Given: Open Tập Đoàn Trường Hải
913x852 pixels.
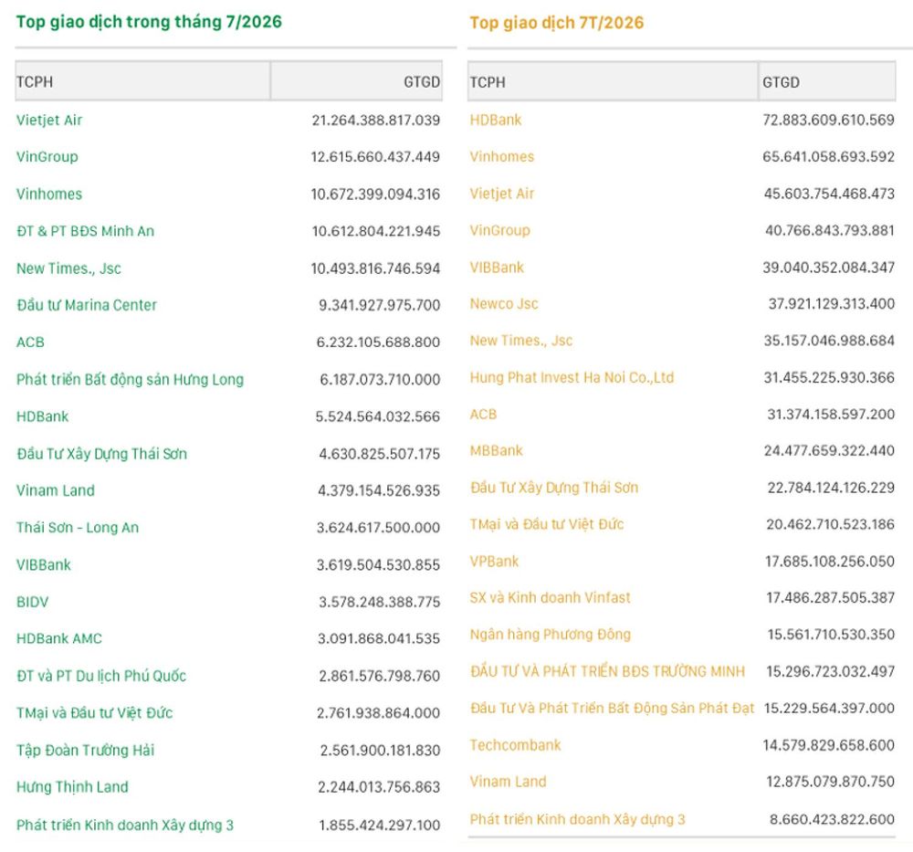Looking at the screenshot, I should click(86, 750).
